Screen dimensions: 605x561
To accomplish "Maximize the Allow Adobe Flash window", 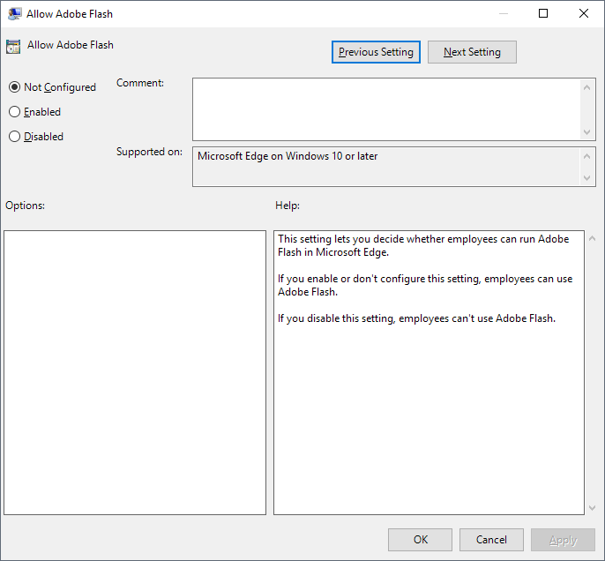I will [543, 13].
